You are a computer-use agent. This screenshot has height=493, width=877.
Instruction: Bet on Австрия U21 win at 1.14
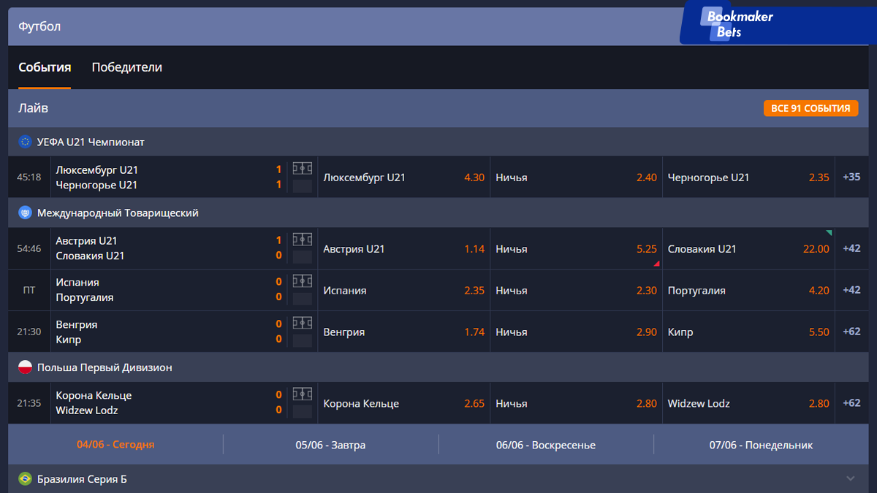pyautogui.click(x=403, y=249)
